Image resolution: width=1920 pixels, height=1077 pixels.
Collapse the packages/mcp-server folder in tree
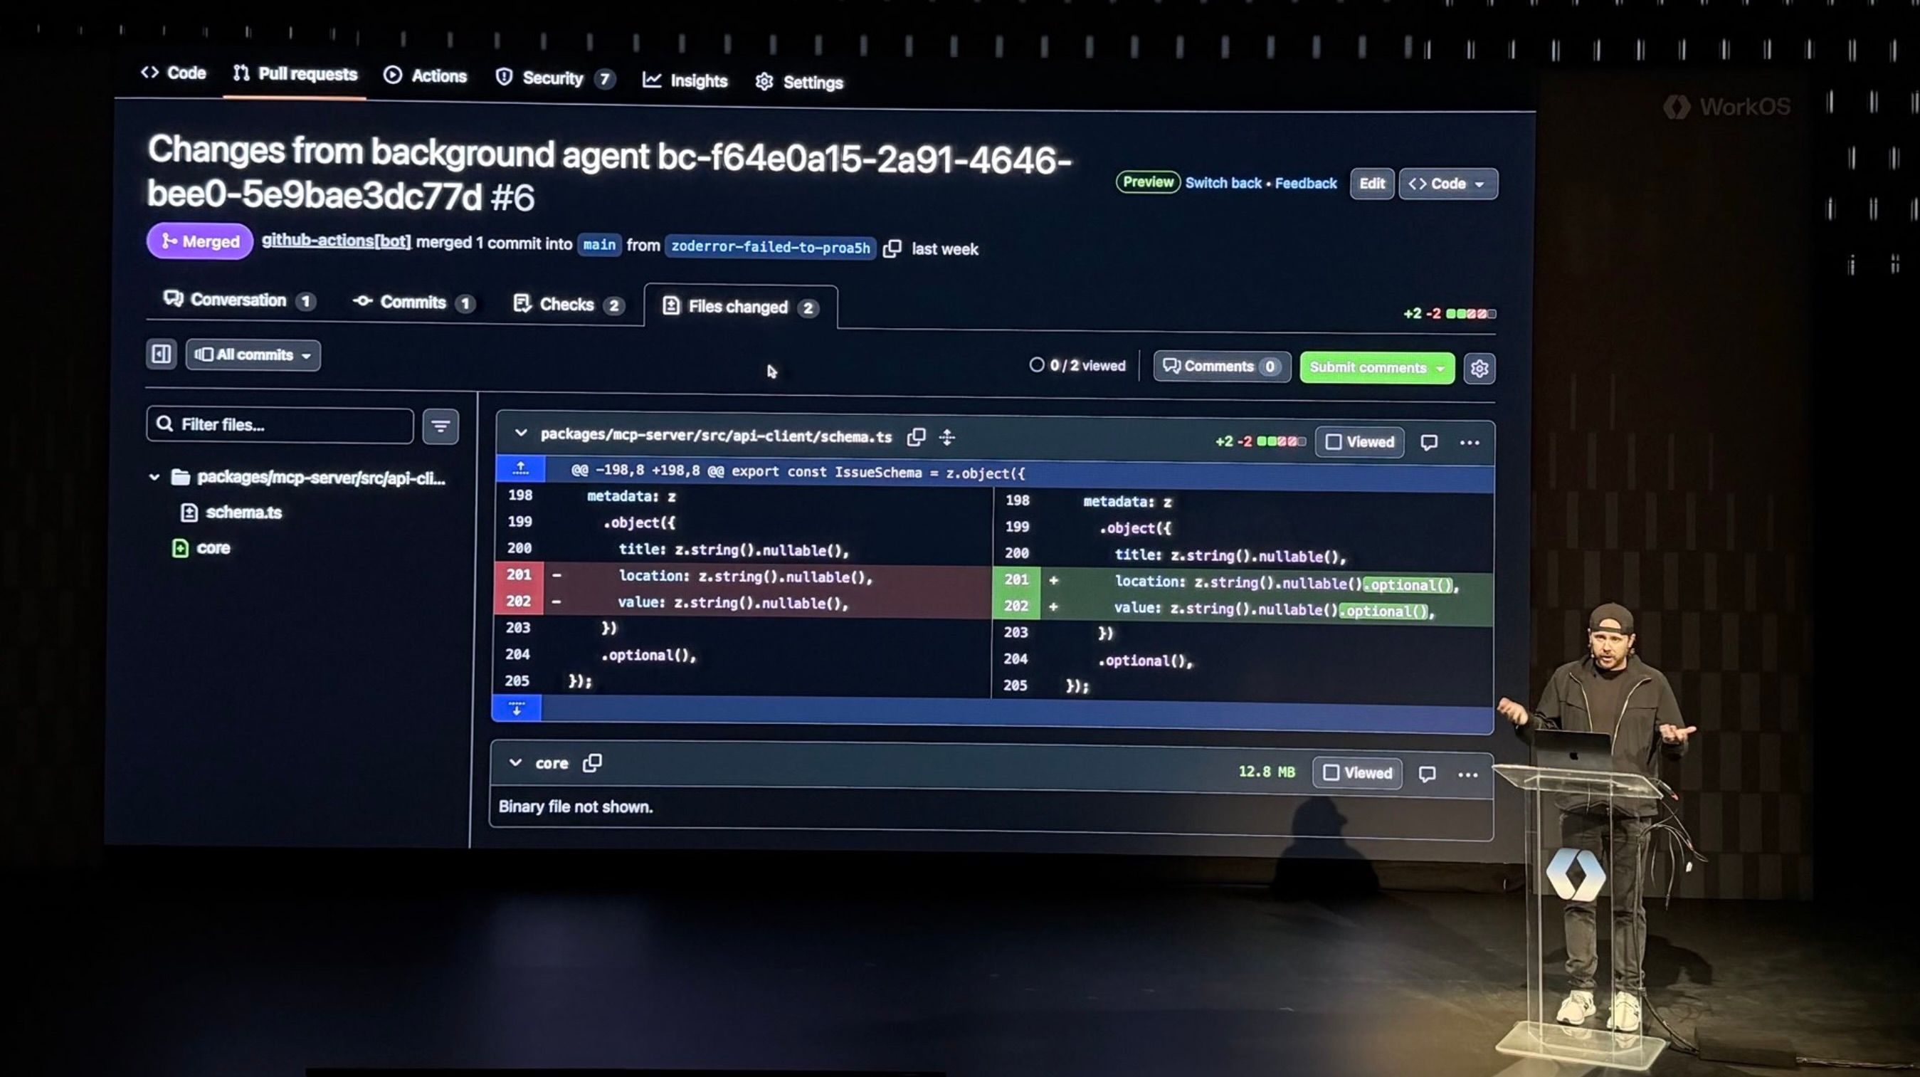click(154, 477)
